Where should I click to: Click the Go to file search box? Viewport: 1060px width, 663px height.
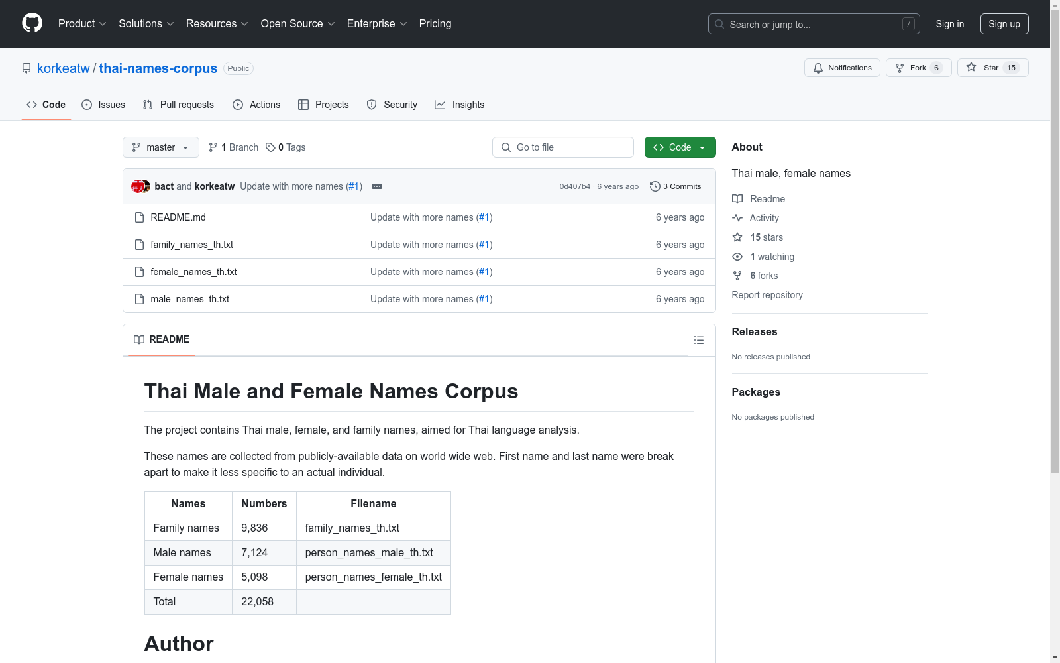click(x=563, y=147)
